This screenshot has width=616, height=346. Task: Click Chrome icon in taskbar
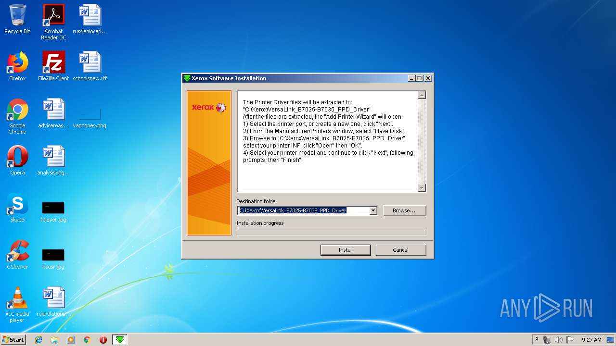pos(87,340)
